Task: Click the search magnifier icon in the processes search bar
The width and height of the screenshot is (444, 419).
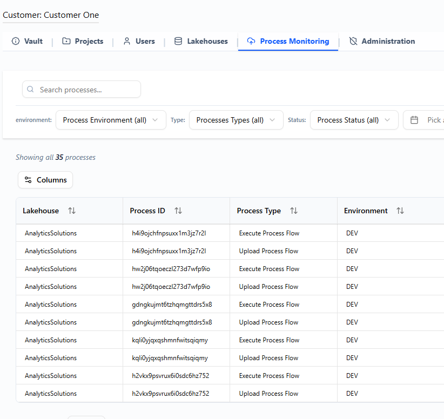Action: (x=30, y=89)
